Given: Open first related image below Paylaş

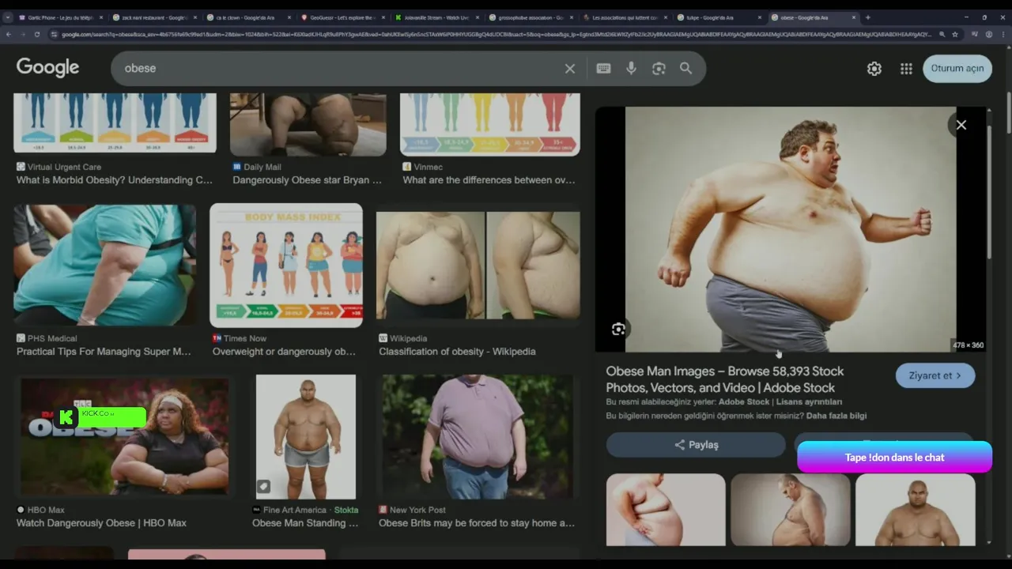Looking at the screenshot, I should (666, 510).
